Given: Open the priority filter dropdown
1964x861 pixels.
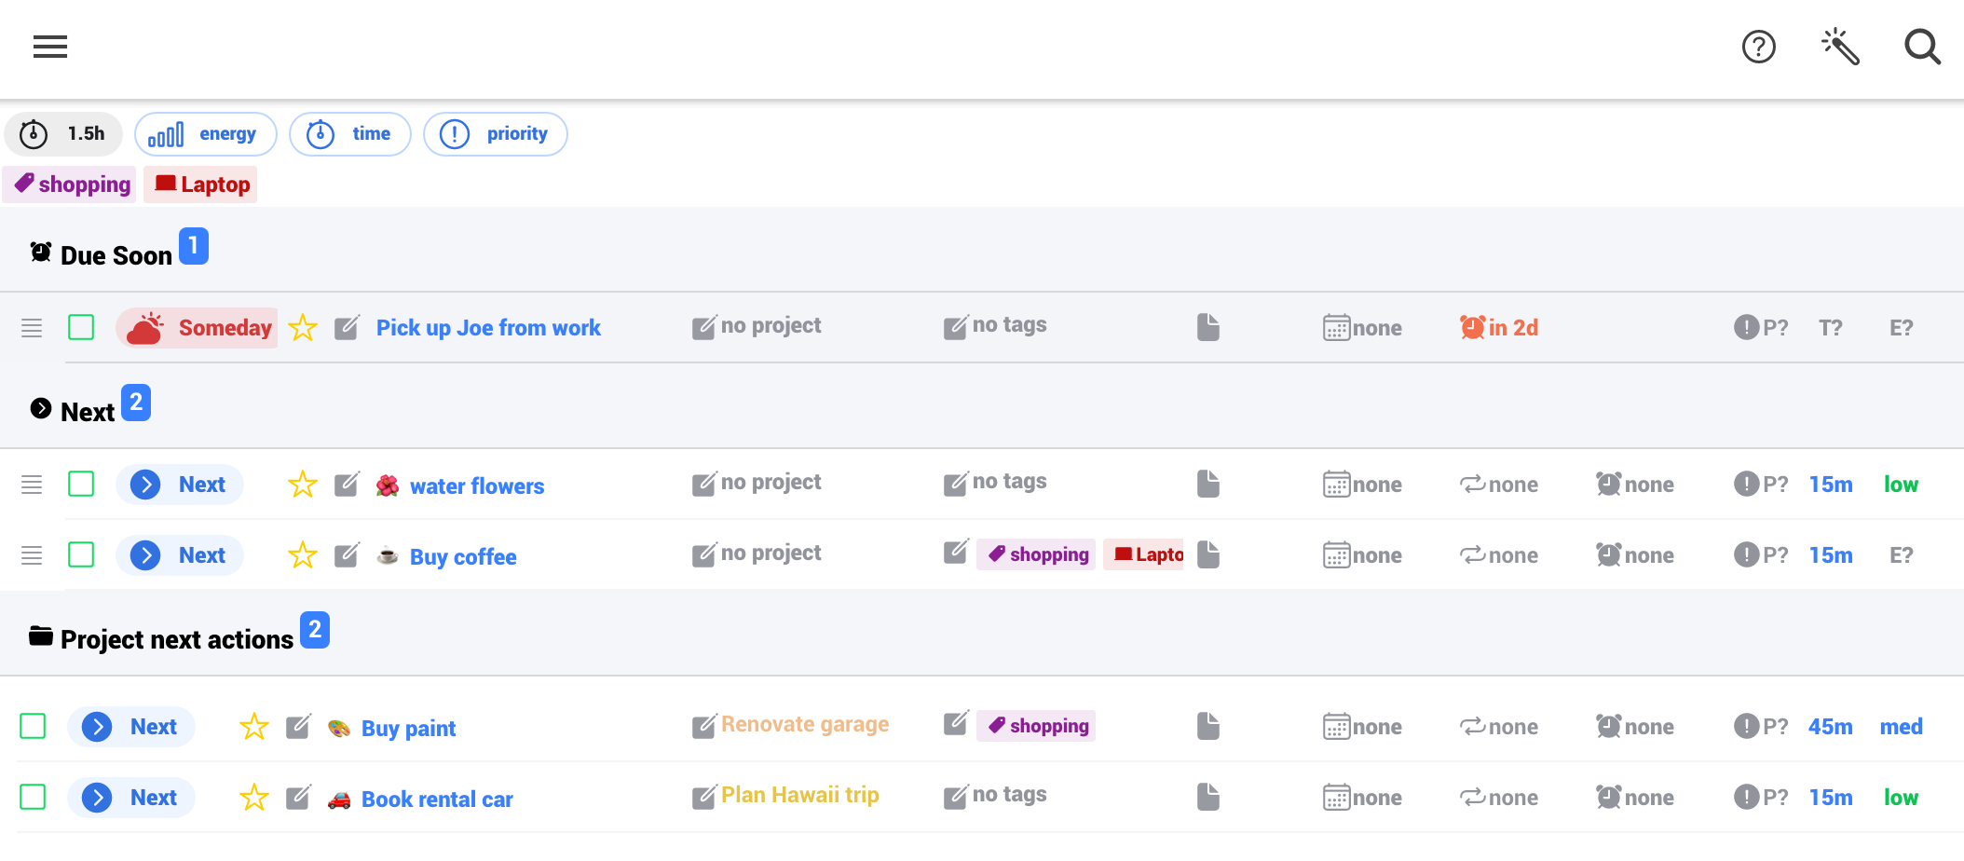Looking at the screenshot, I should (495, 133).
